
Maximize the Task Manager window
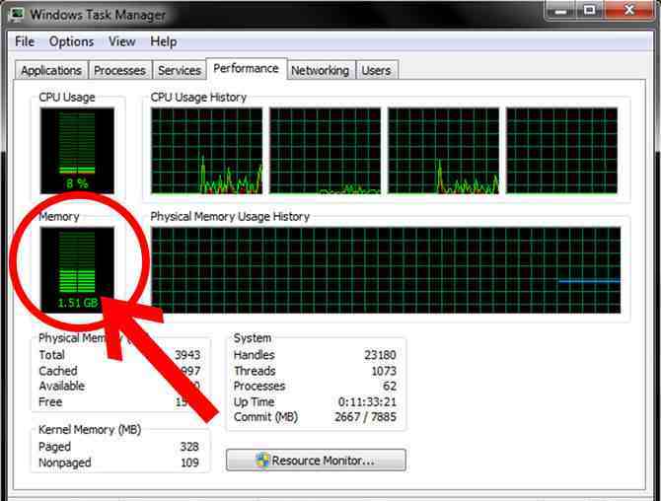590,10
